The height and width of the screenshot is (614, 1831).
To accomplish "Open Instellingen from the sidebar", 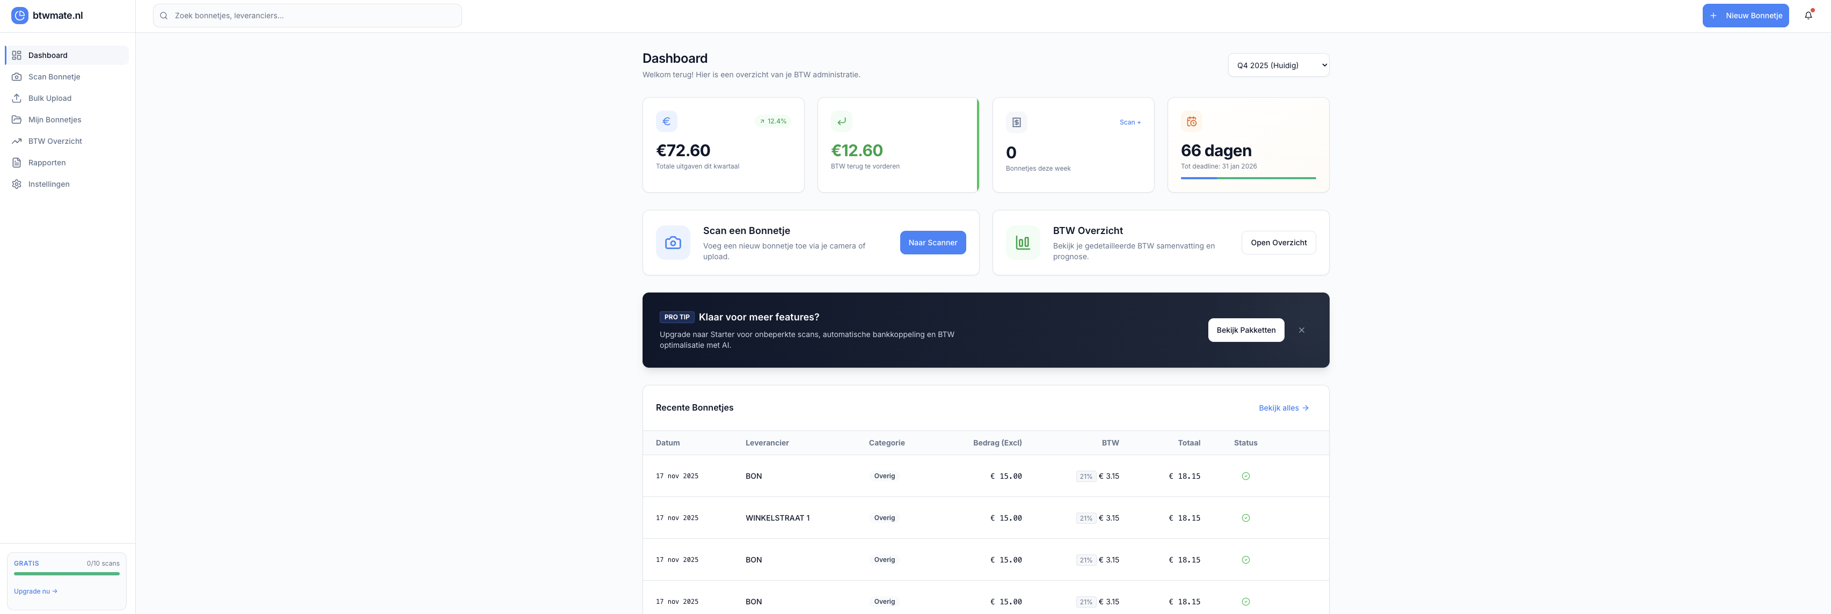I will [x=48, y=184].
